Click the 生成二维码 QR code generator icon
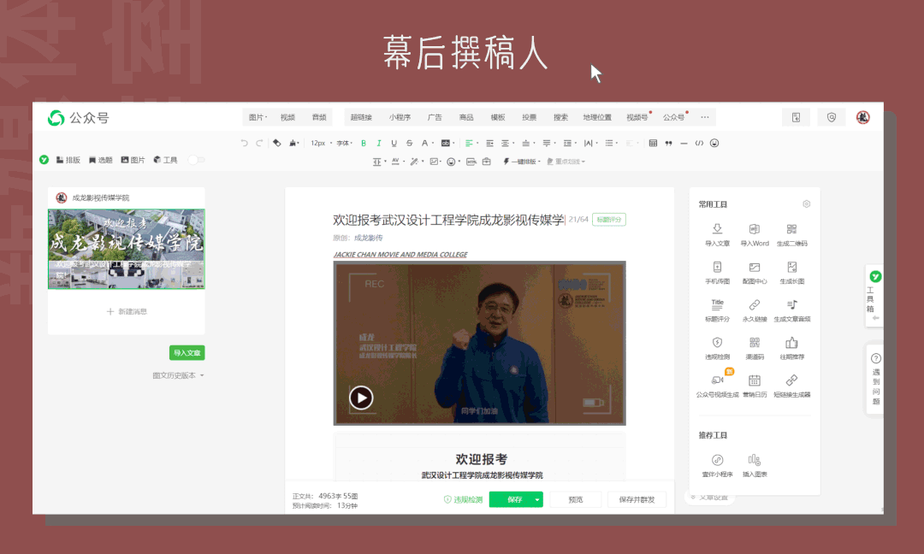This screenshot has width=924, height=554. coord(791,231)
